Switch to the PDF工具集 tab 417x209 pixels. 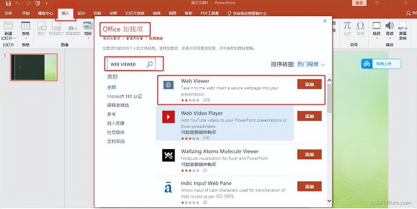[210, 13]
